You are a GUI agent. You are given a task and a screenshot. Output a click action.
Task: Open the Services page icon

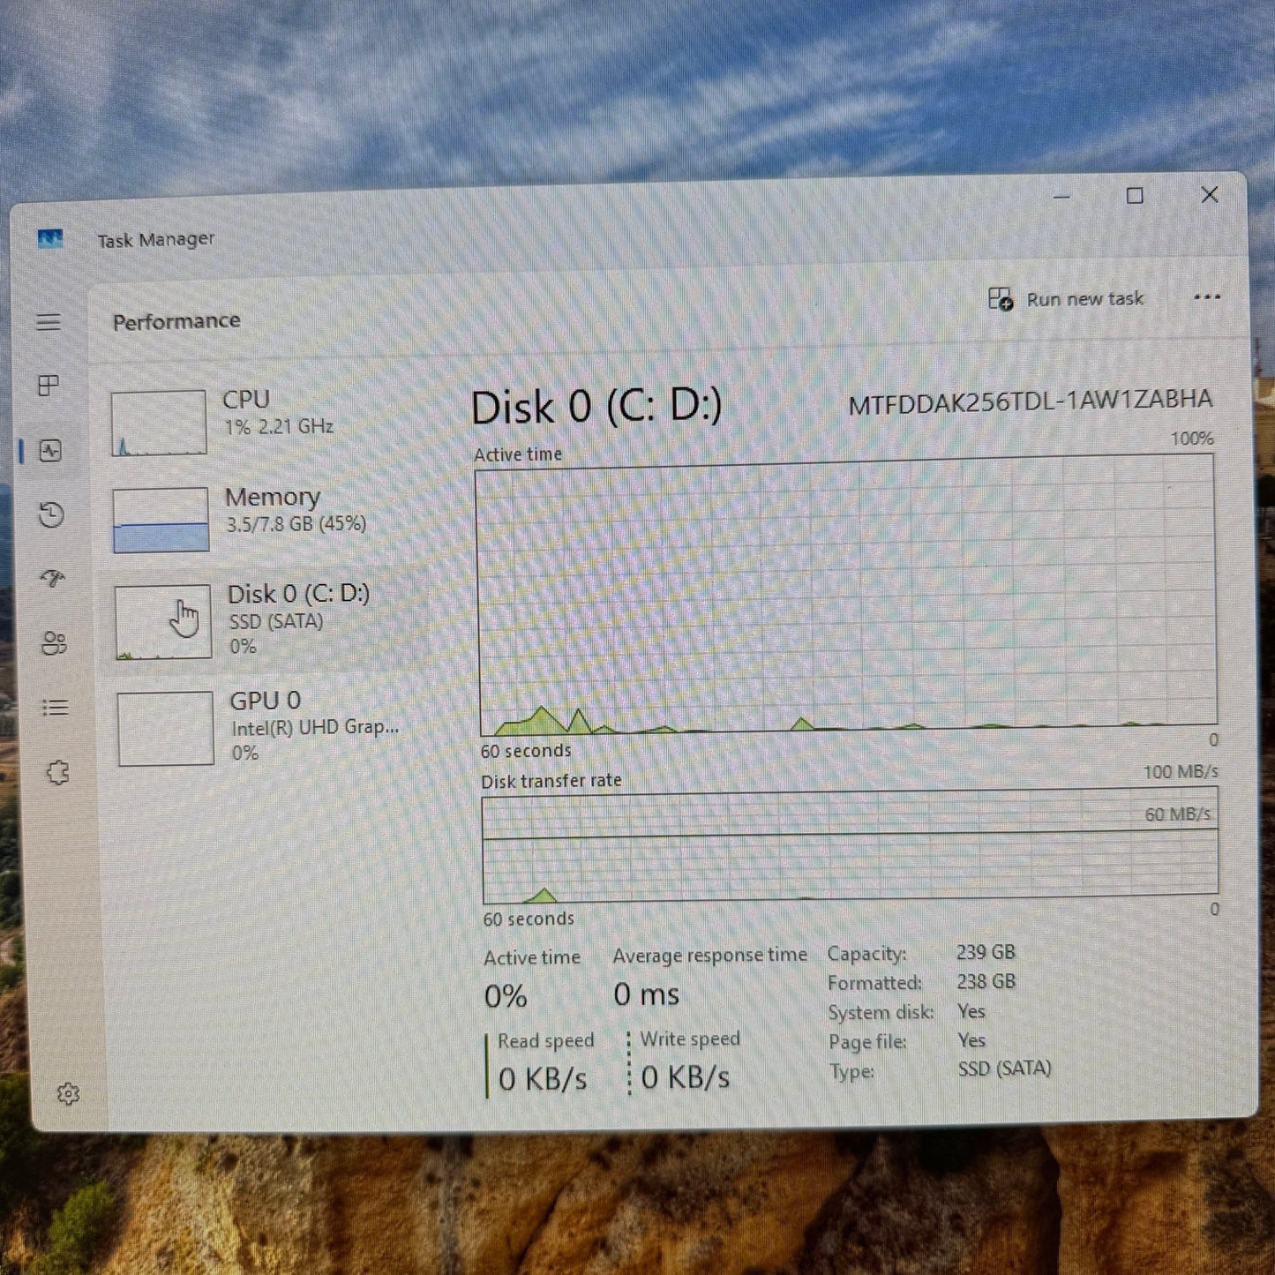(57, 773)
